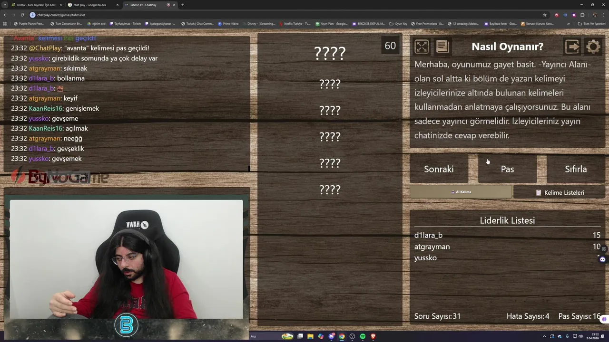This screenshot has width=609, height=342.
Task: Click d1lara_b in the Liderlik Listesi
Action: [428, 235]
